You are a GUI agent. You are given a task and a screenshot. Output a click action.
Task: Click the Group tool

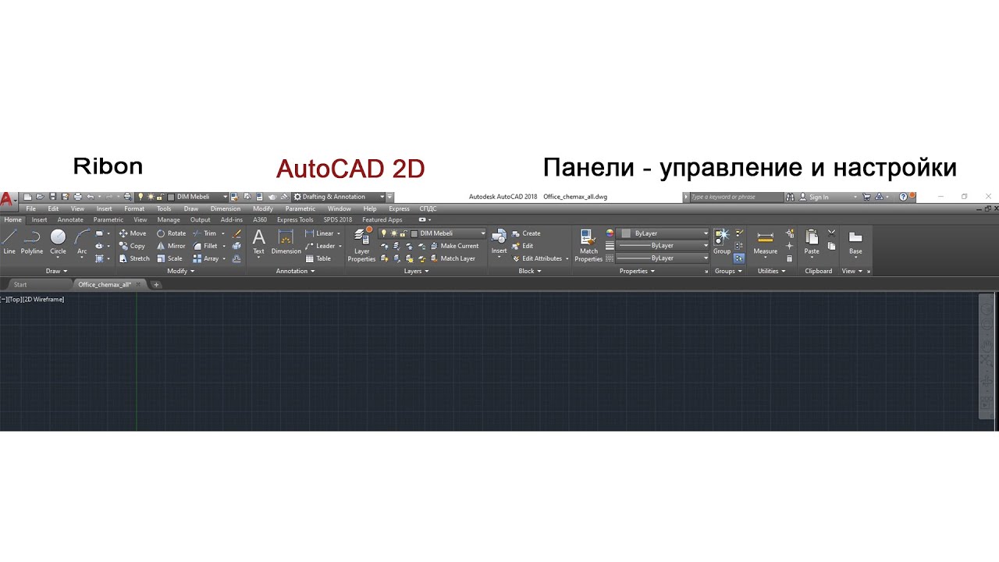722,242
